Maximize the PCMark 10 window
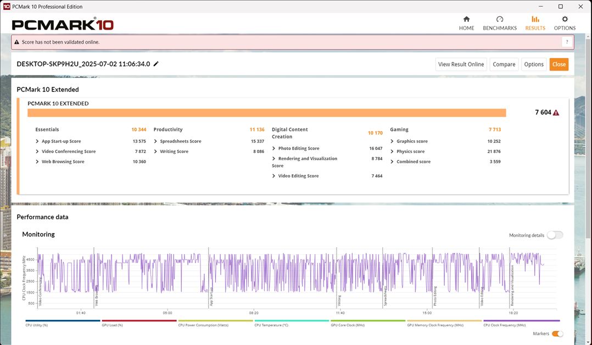The height and width of the screenshot is (345, 592). click(560, 7)
